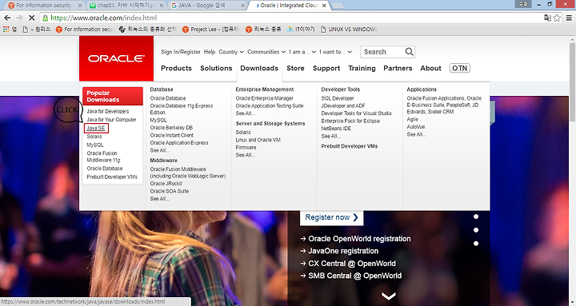Expand the Country dropdown

(x=231, y=52)
